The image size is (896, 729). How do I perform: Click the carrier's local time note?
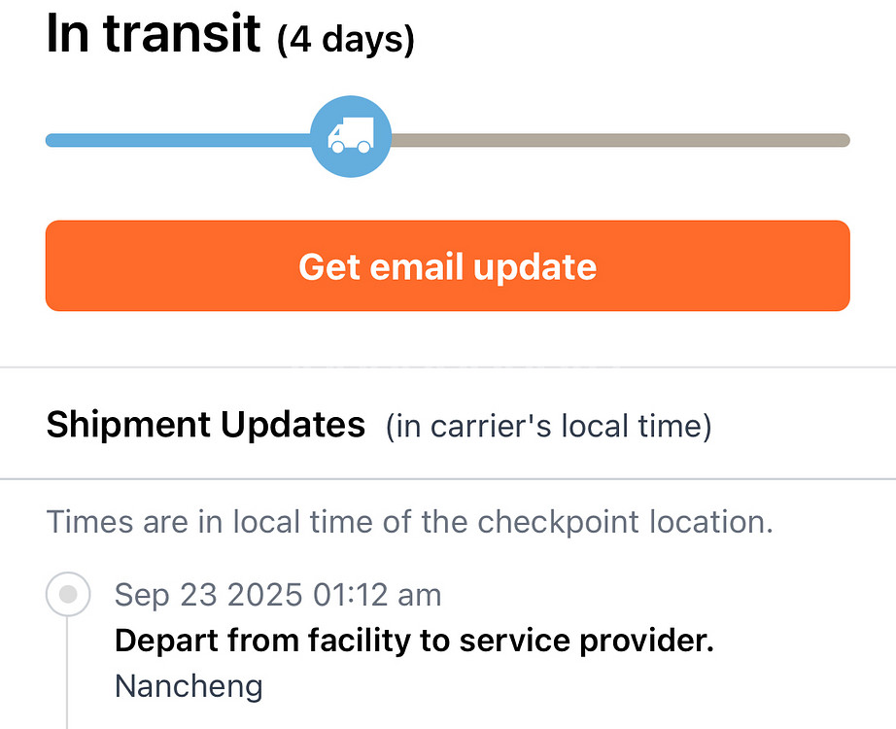pyautogui.click(x=548, y=427)
